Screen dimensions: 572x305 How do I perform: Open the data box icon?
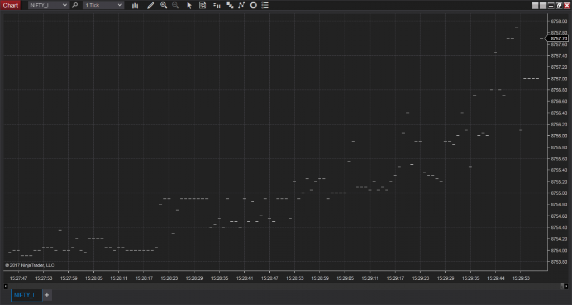(x=203, y=5)
